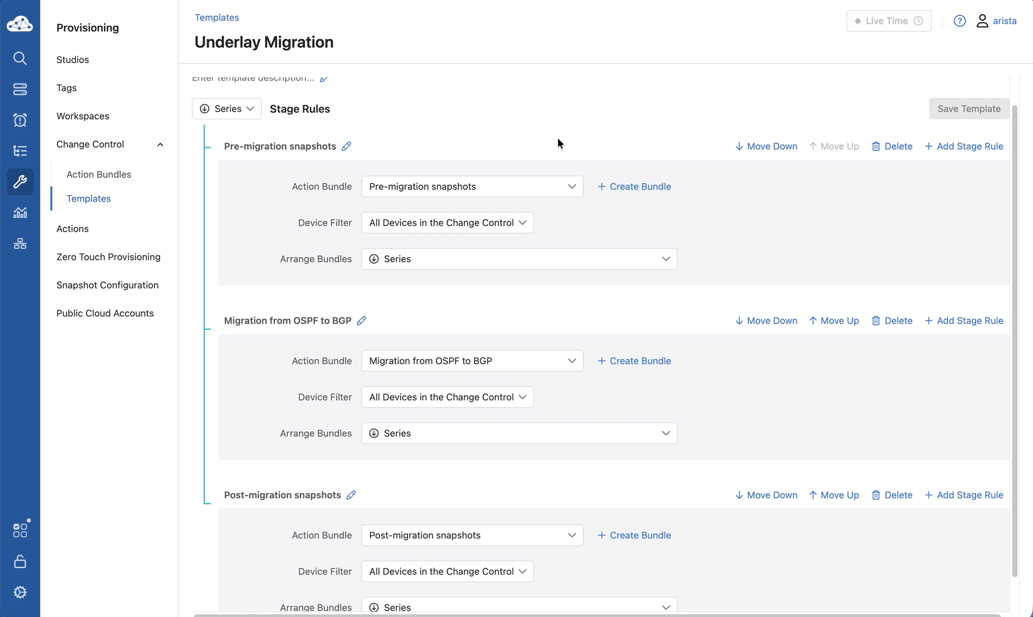The height and width of the screenshot is (617, 1033).
Task: Open Device Filter dropdown in OSPF to BGP stage
Action: [x=447, y=397]
